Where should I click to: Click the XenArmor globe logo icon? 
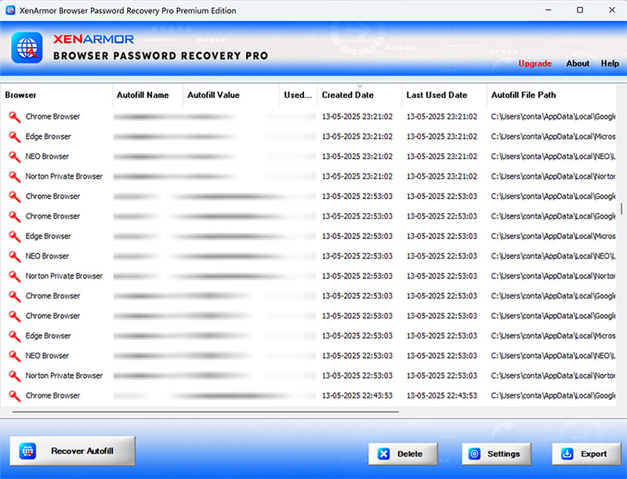pyautogui.click(x=27, y=47)
